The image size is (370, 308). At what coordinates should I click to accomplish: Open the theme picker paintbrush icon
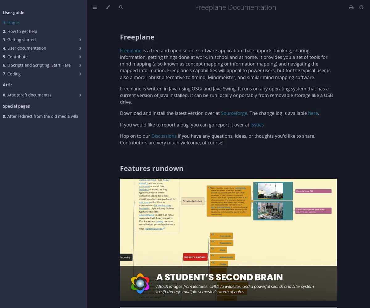[108, 7]
